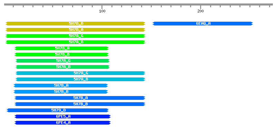
Task: Open the blue 6EMQ_A structure bar
Action: click(203, 23)
